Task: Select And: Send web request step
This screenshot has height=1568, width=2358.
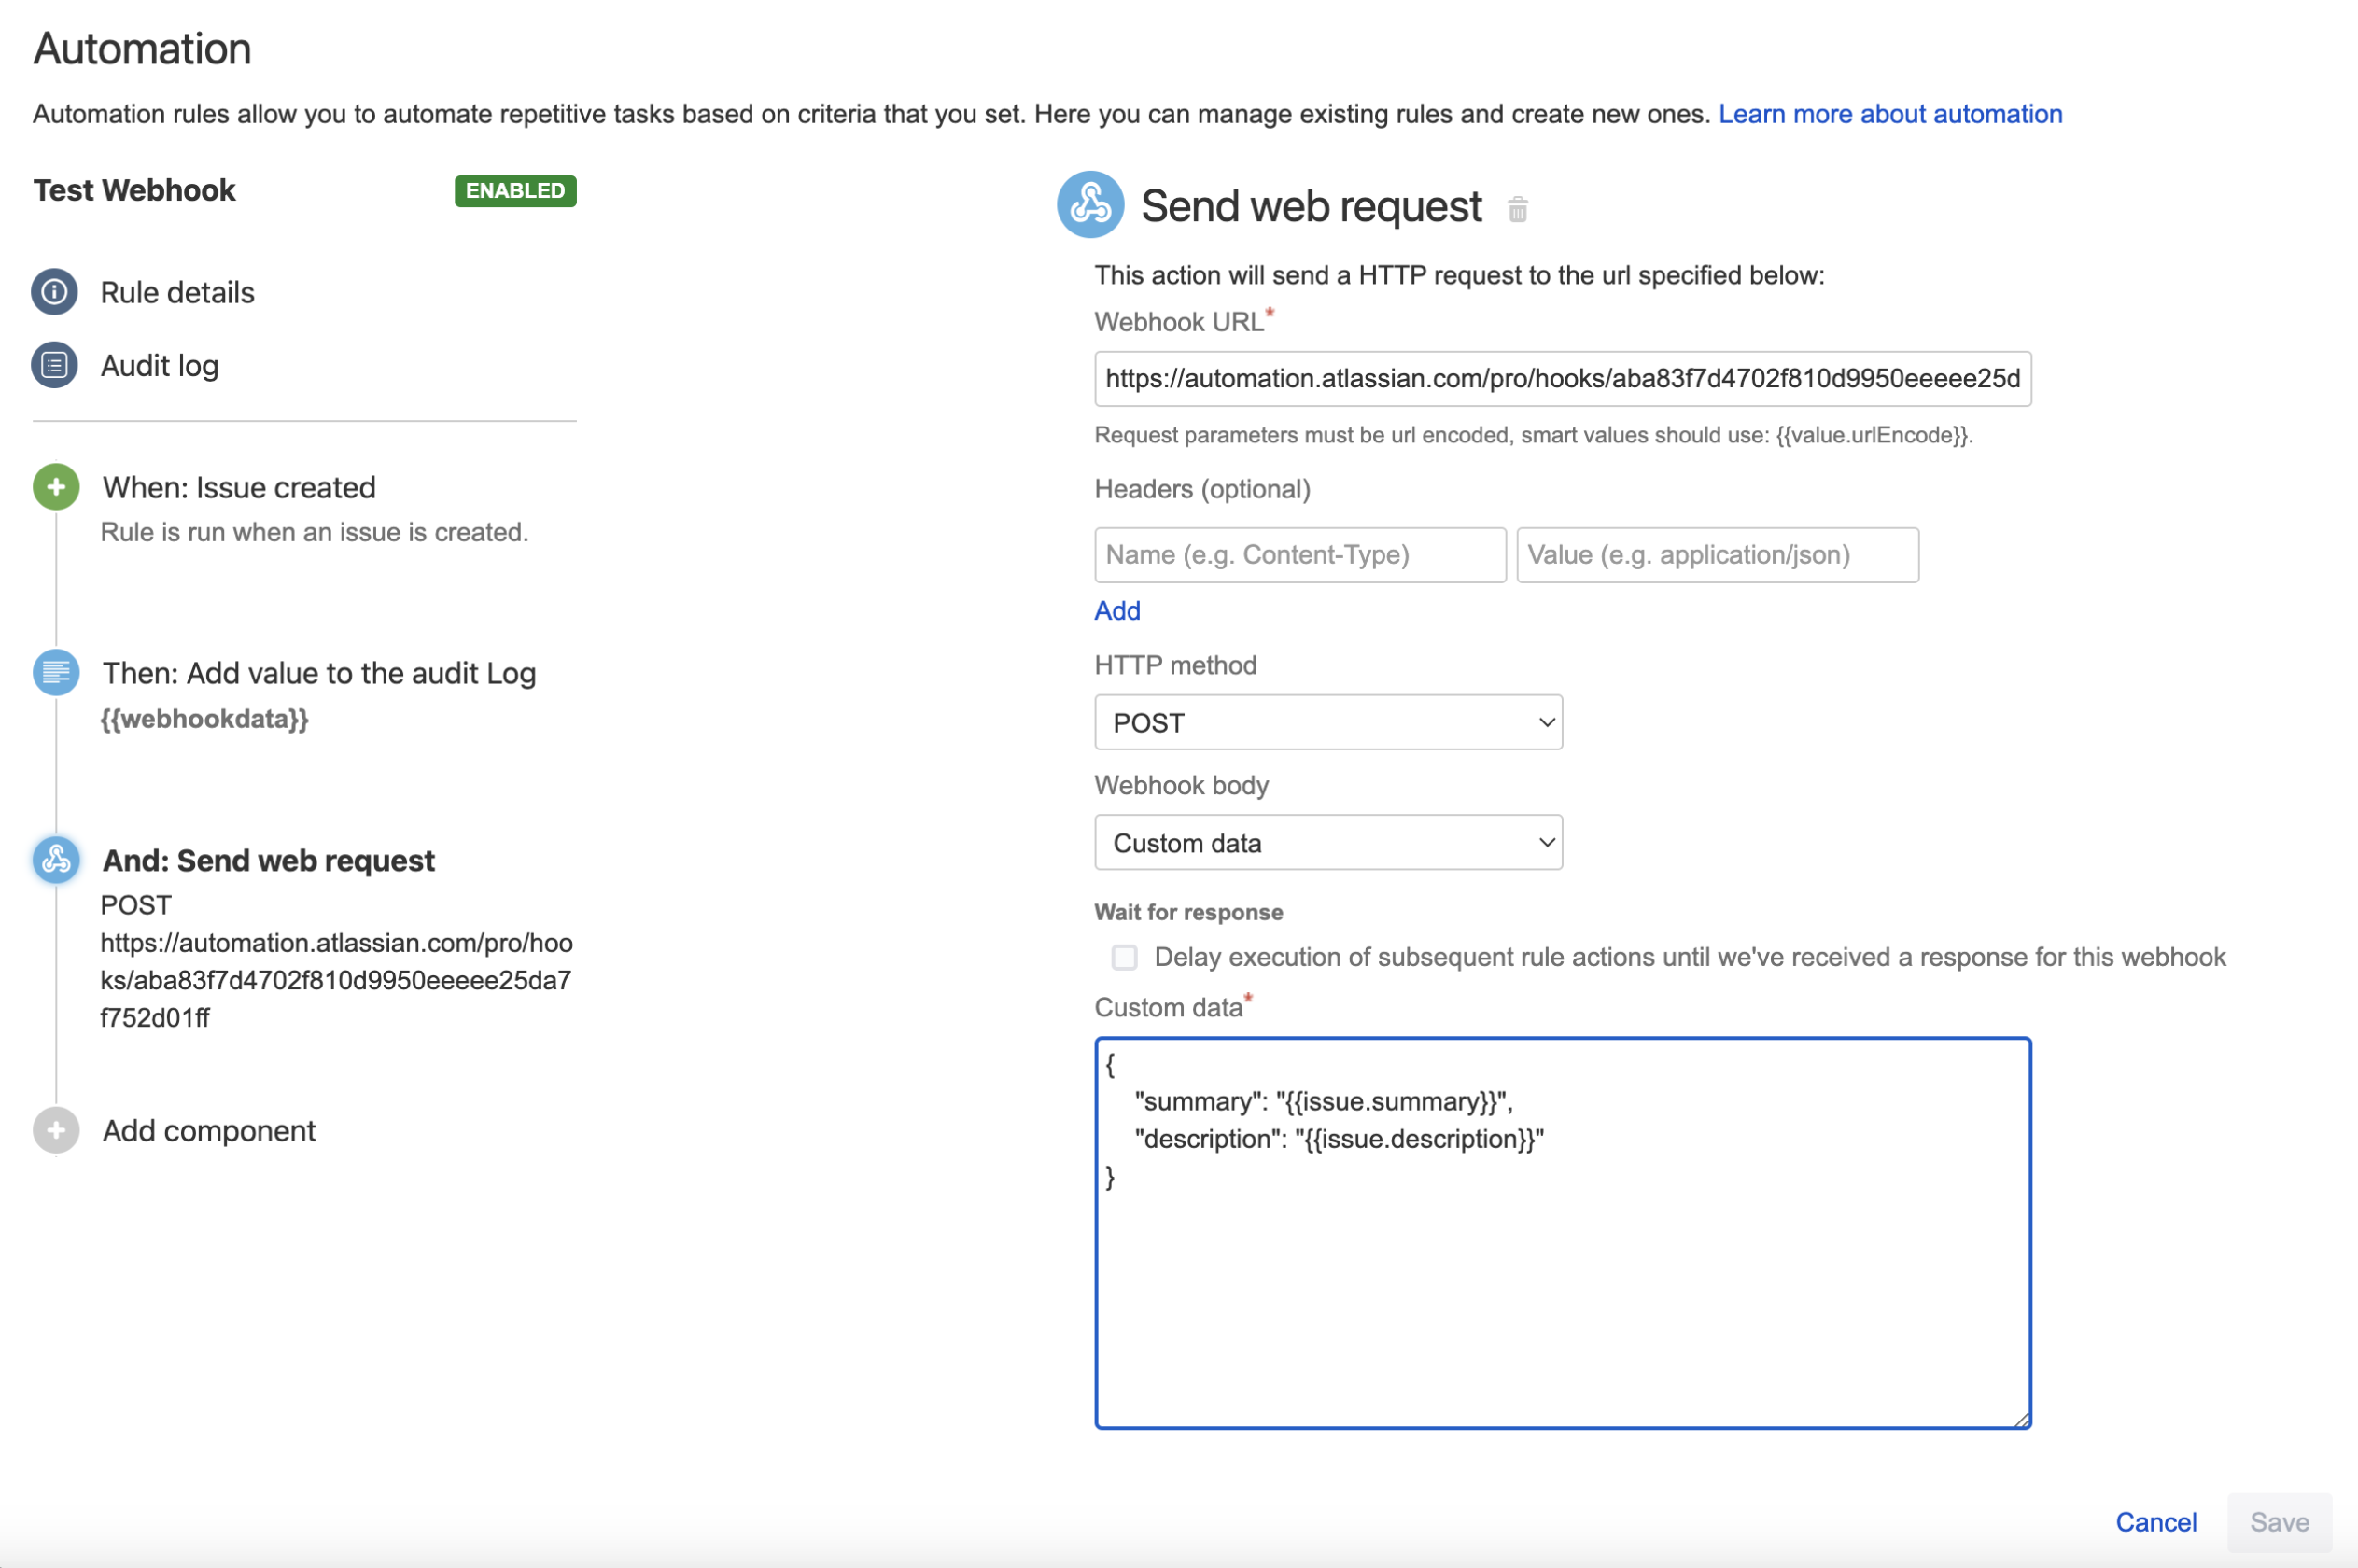Action: (269, 860)
